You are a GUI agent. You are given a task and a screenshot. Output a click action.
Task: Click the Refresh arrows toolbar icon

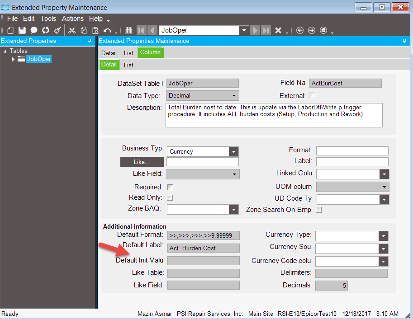coord(45,30)
